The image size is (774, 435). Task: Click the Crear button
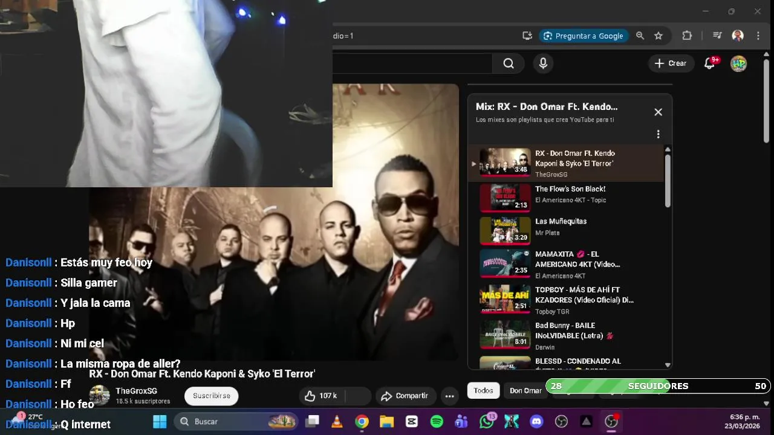coord(671,63)
